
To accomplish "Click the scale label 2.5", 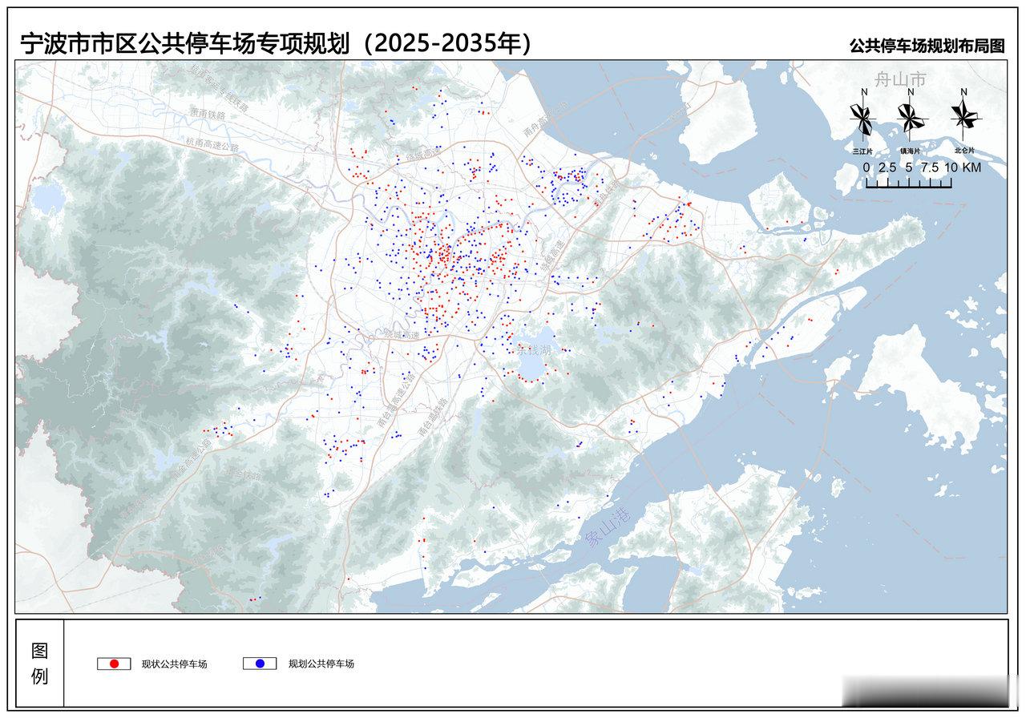I will click(887, 167).
